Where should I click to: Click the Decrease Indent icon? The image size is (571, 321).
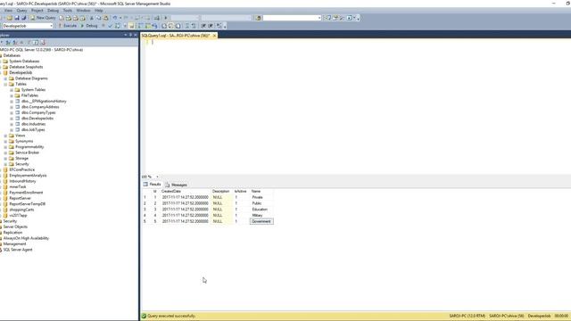click(x=203, y=26)
